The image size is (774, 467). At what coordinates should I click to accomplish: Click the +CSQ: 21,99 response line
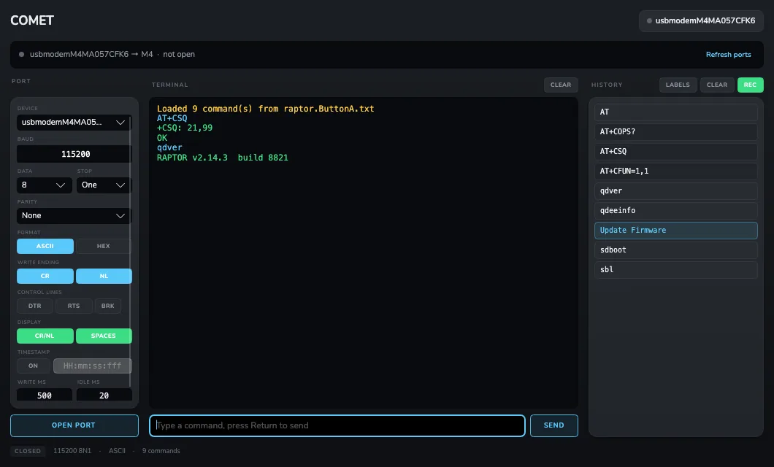[x=185, y=128]
